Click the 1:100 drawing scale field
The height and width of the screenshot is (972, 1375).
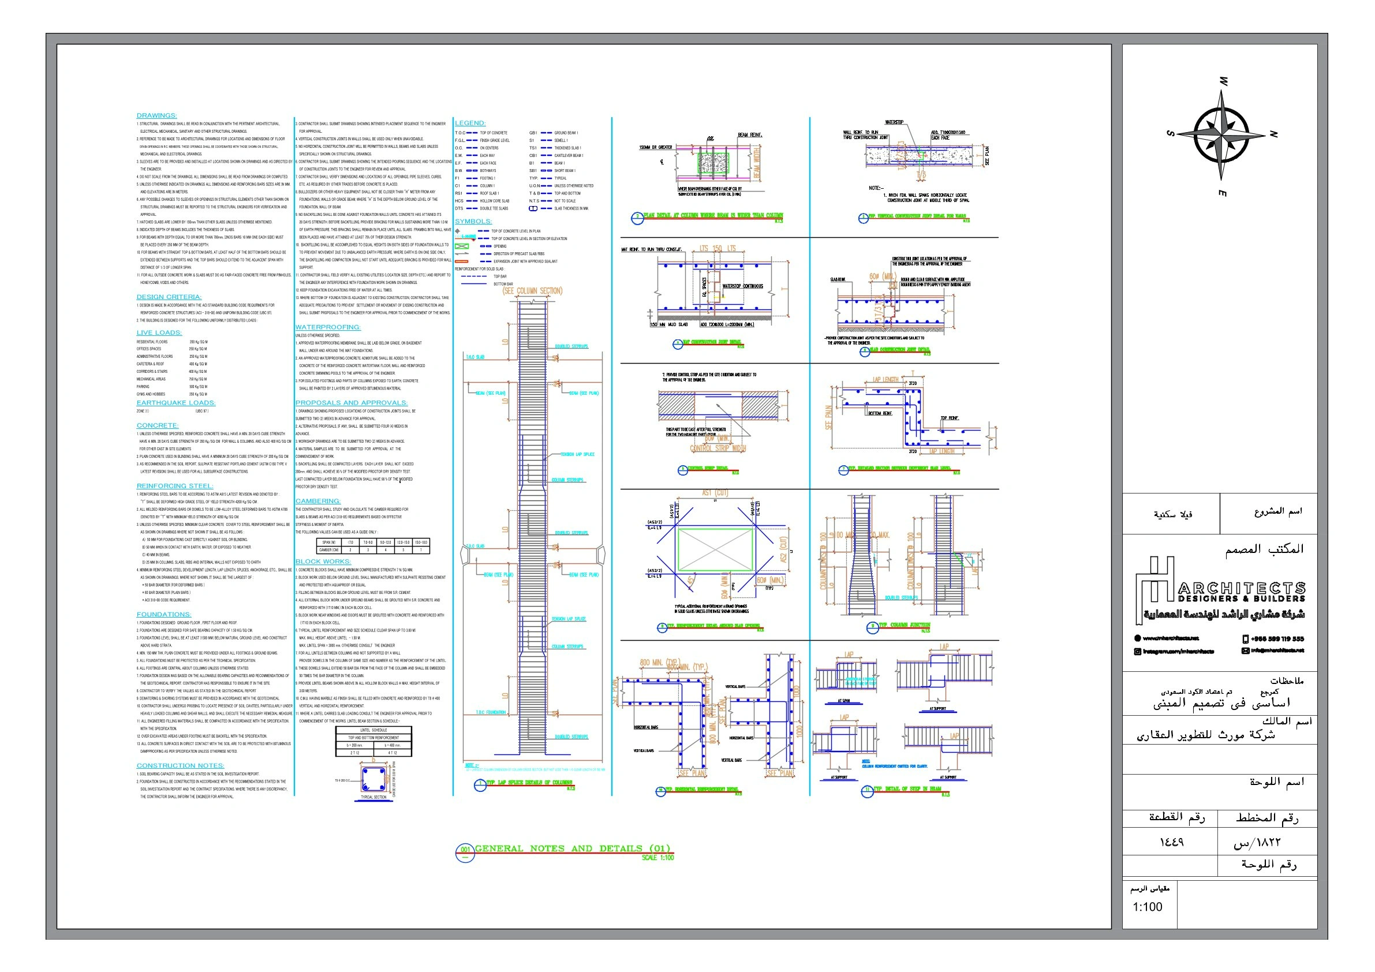(1147, 907)
